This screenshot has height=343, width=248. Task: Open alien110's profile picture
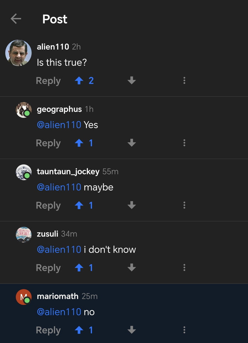(x=18, y=53)
